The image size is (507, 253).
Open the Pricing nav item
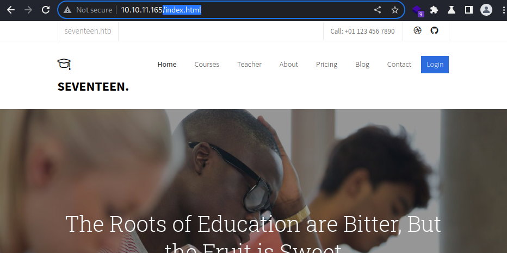(x=326, y=65)
